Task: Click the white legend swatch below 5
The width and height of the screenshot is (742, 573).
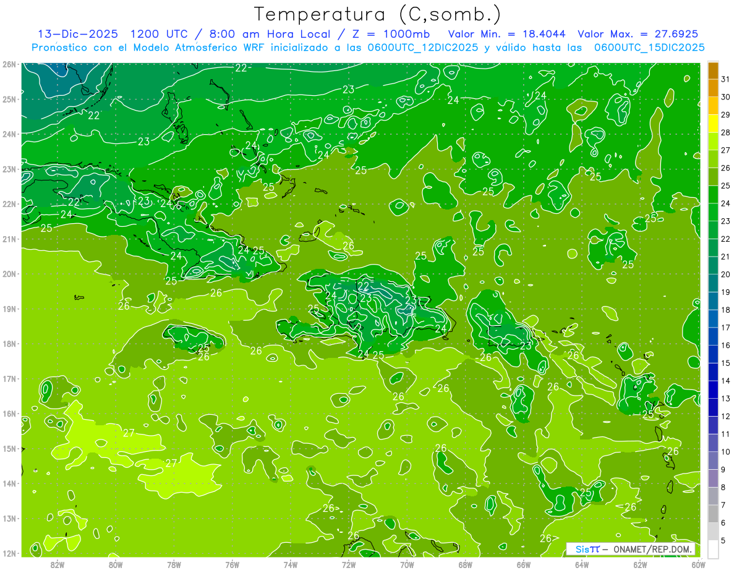Action: [x=713, y=549]
